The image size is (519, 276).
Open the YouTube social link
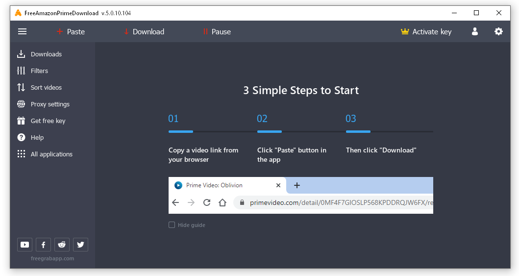[x=25, y=245]
